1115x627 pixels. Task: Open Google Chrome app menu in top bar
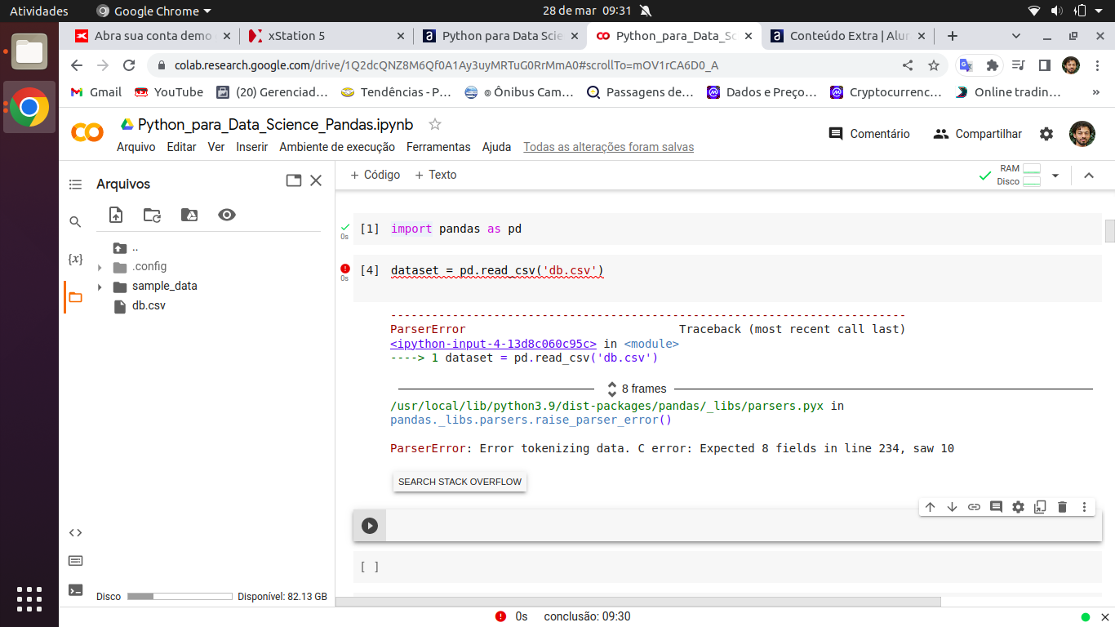point(153,11)
